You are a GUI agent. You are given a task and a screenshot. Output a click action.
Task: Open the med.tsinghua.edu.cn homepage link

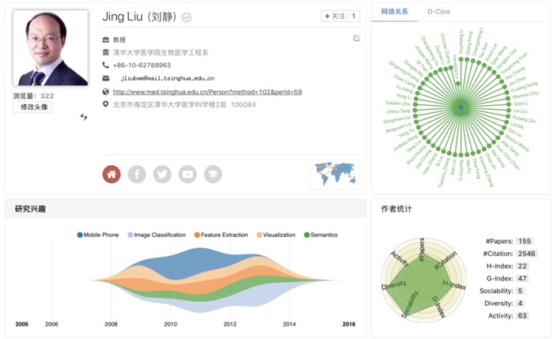coord(207,92)
